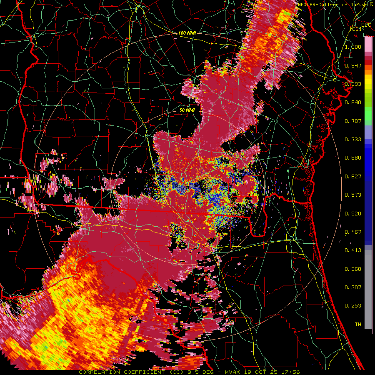Viewport: 375px width, 375px height.
Task: Select the 0.360 legend value
Action: click(353, 269)
